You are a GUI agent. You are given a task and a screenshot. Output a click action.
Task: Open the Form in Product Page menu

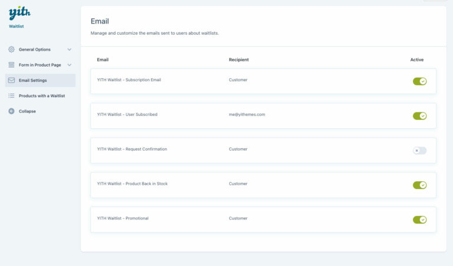coord(40,65)
